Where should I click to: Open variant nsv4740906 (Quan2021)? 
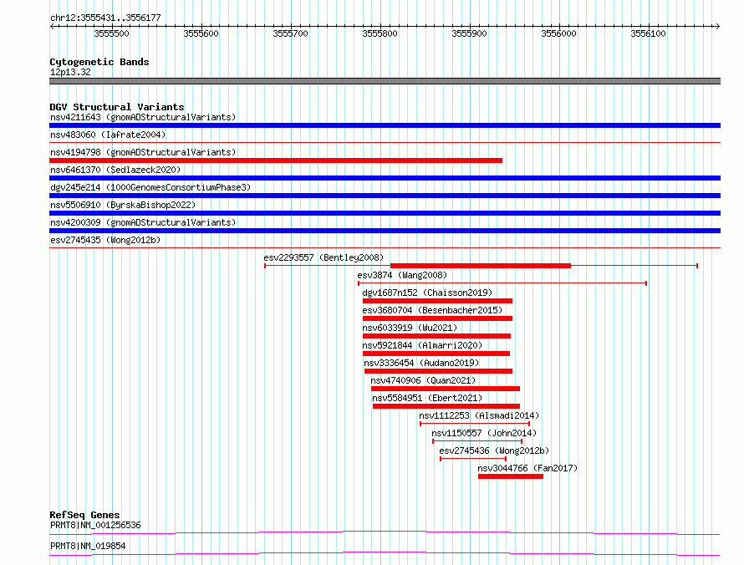tap(423, 380)
